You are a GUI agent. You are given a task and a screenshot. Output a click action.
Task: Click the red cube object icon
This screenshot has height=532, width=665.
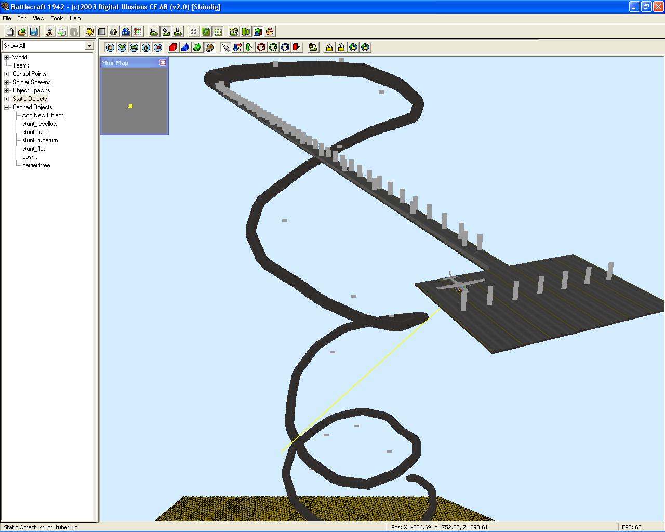(x=173, y=47)
